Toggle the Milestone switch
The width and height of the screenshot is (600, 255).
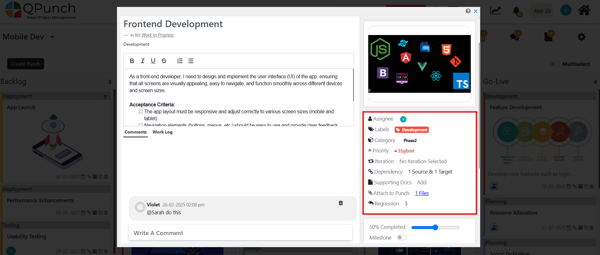(x=402, y=238)
